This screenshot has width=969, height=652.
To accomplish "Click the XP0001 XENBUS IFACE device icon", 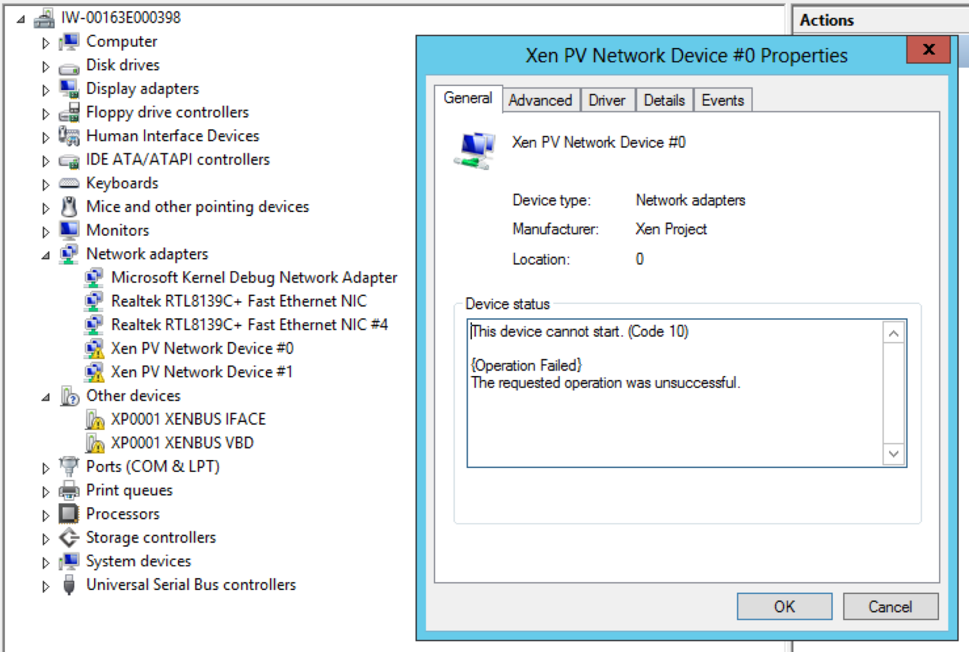I will 95,419.
